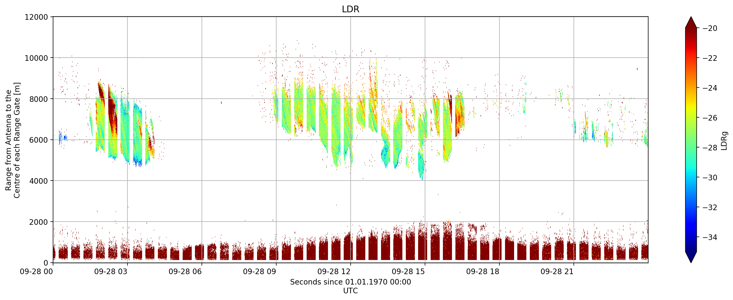Click the colorbar tick label −20
Viewport: 733px width, 300px height.
[710, 28]
